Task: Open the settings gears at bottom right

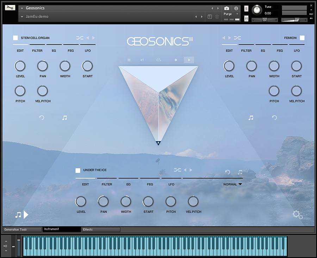Action: click(x=298, y=215)
